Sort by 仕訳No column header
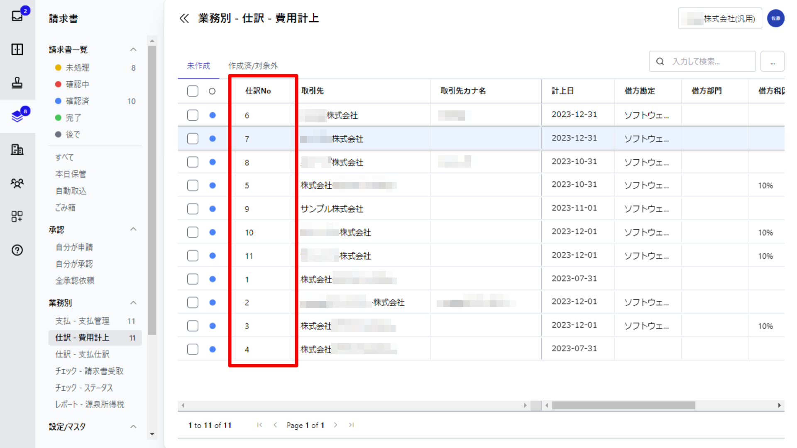 pos(258,91)
